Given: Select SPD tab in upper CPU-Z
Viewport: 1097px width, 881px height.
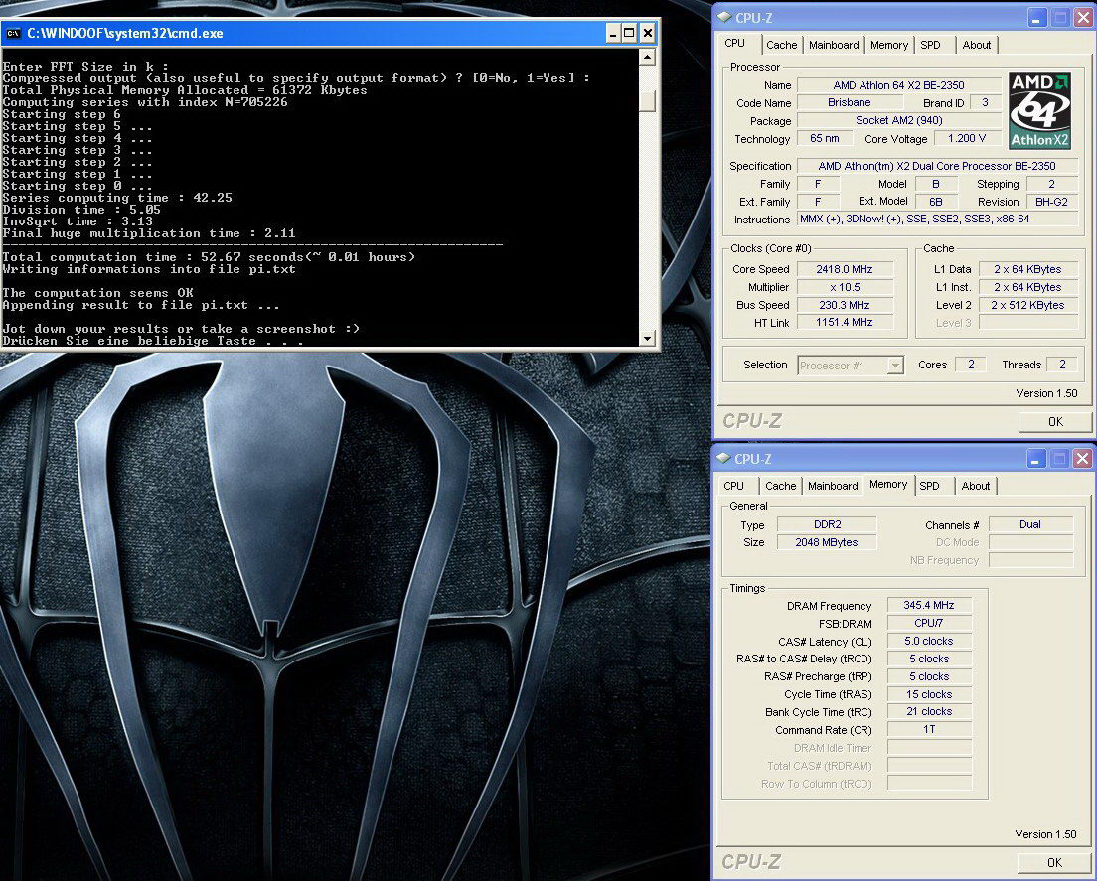Looking at the screenshot, I should pos(930,45).
